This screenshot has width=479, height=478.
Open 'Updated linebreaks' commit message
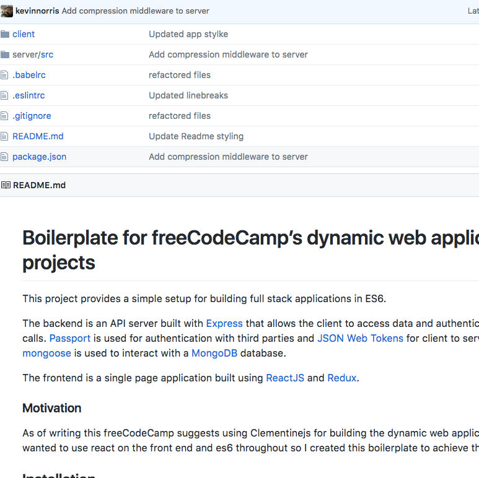pyautogui.click(x=188, y=95)
